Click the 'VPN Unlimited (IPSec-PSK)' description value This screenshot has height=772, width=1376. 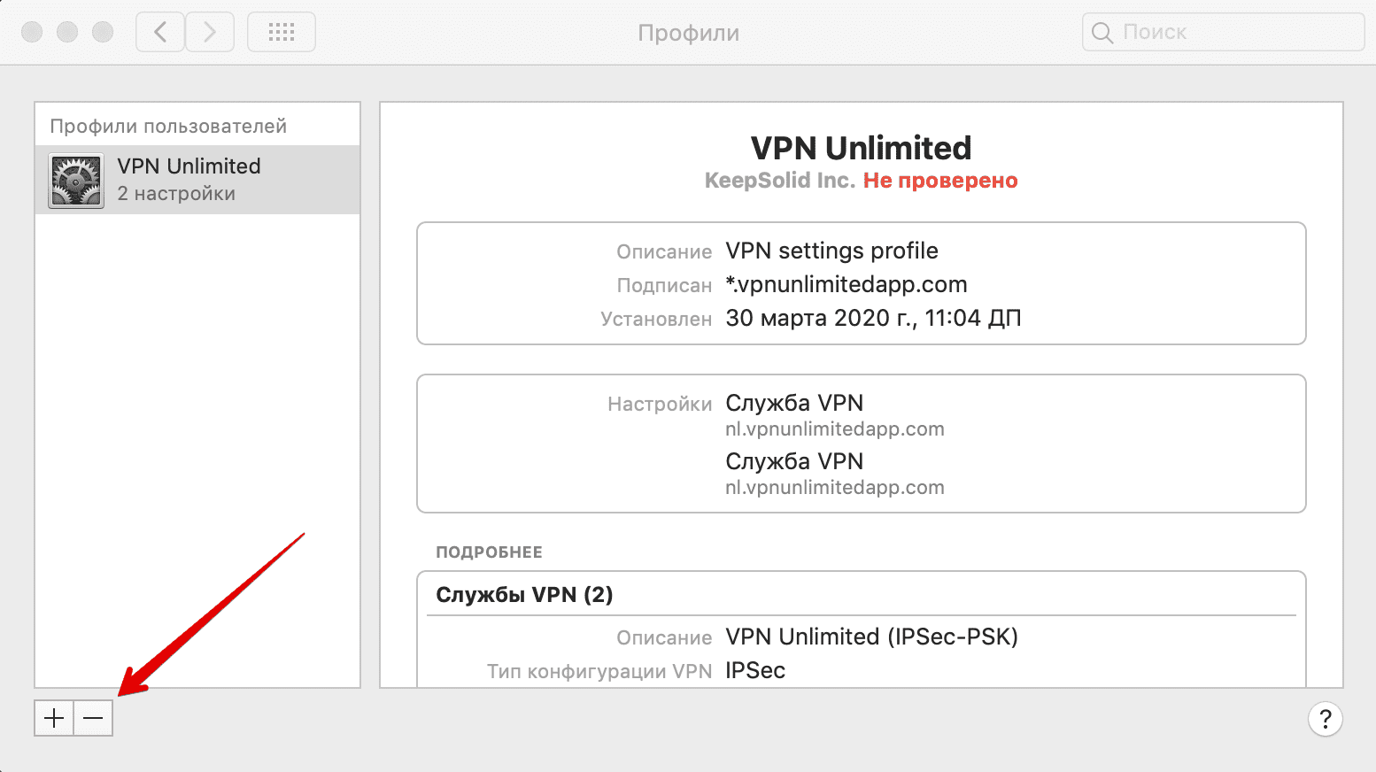871,637
